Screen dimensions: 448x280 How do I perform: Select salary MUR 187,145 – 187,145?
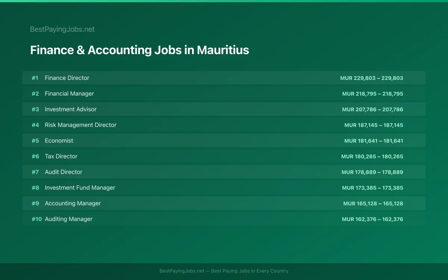point(374,125)
